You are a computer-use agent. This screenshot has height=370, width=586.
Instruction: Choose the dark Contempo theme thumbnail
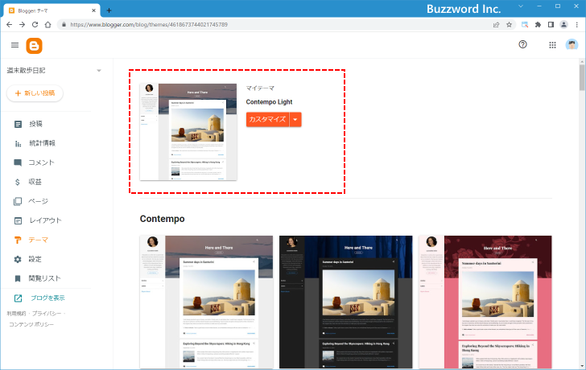coord(345,302)
